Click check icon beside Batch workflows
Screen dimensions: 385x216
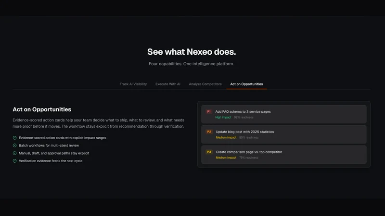pos(15,145)
